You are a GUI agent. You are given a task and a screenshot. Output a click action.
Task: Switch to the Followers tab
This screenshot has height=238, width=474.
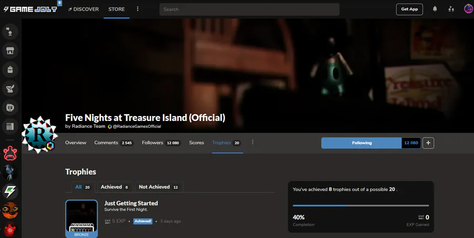(x=161, y=142)
